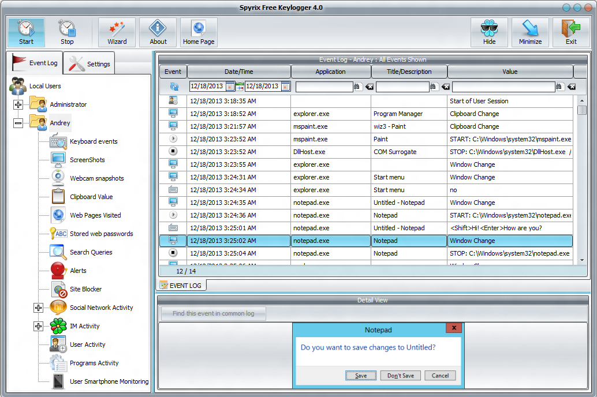Open Clipboard Value in the tree
This screenshot has height=397, width=597.
pos(91,197)
